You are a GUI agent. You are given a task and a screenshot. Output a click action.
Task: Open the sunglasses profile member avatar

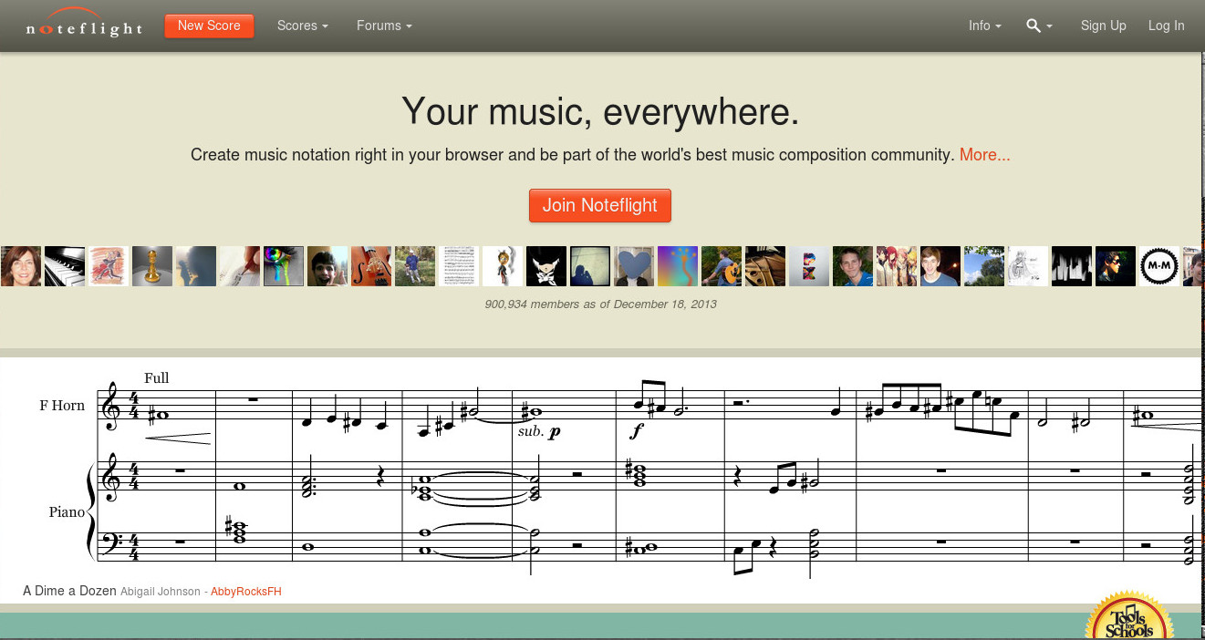pos(1116,266)
